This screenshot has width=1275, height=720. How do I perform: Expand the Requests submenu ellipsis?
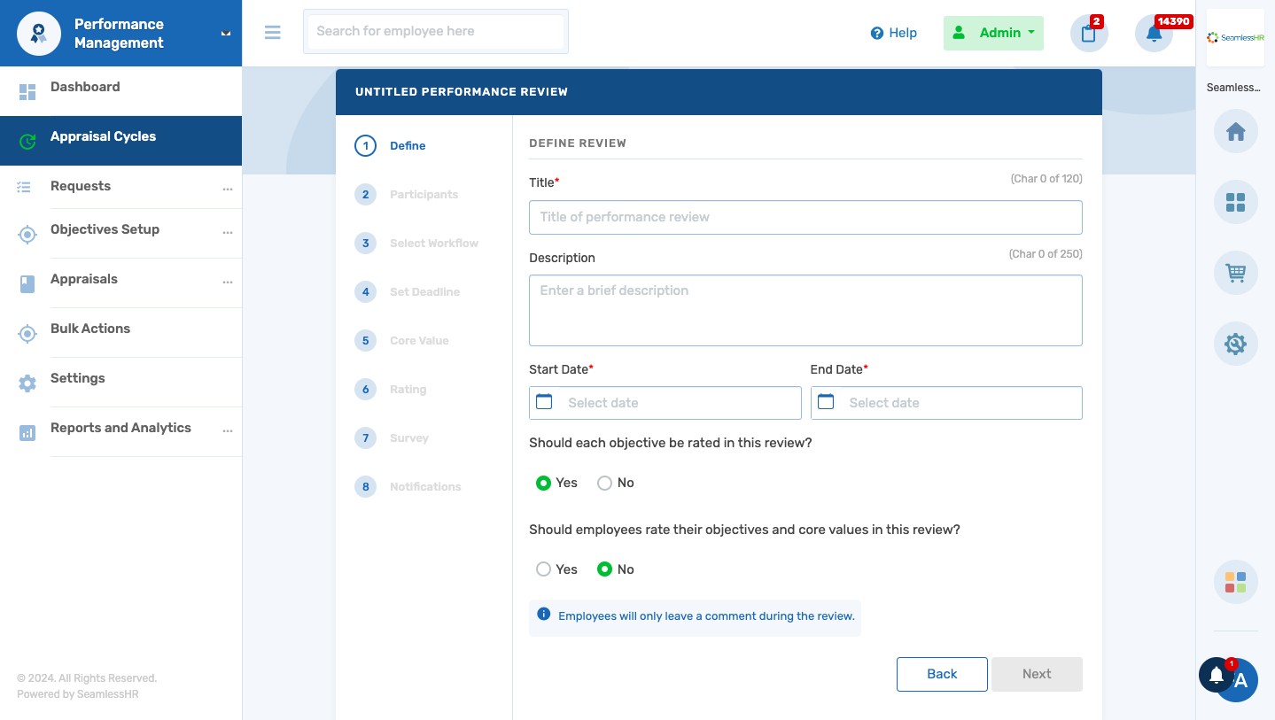point(228,190)
